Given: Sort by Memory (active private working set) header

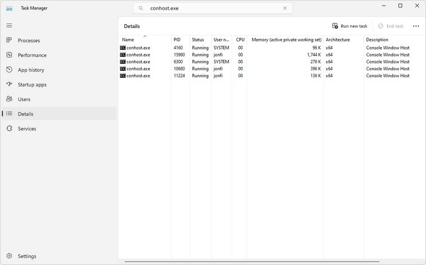Looking at the screenshot, I should (286, 39).
